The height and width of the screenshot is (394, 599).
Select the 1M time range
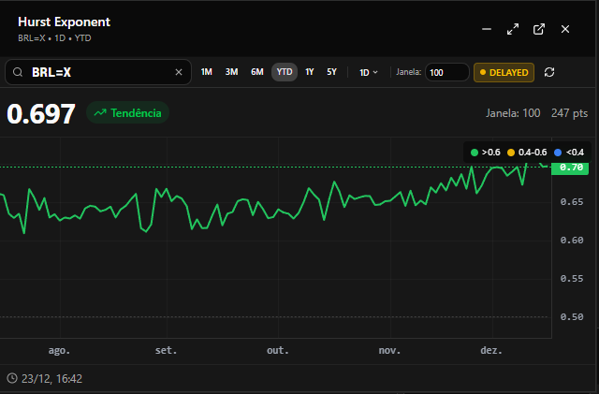click(x=207, y=72)
